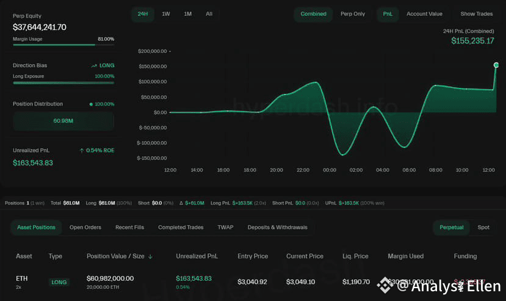Screen dimensions: 506x301
Task: Click the 60.98M position distribution bar
Action: [x=63, y=121]
